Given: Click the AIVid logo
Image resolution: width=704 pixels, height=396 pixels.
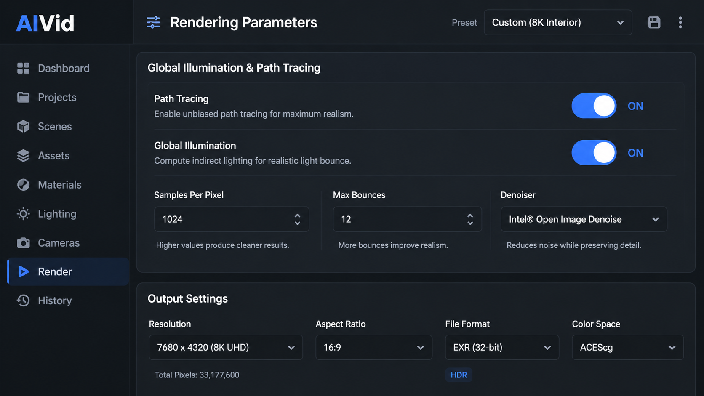Looking at the screenshot, I should pos(45,23).
